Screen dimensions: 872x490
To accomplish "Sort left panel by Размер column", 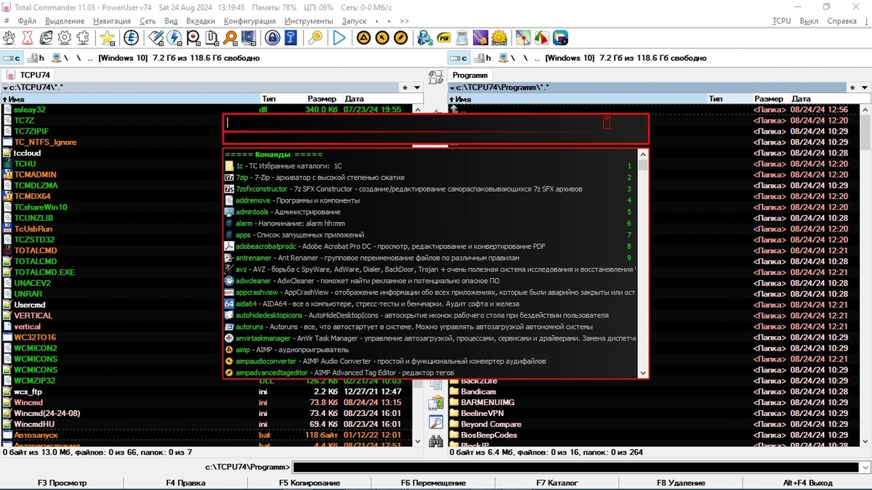I will pos(321,99).
